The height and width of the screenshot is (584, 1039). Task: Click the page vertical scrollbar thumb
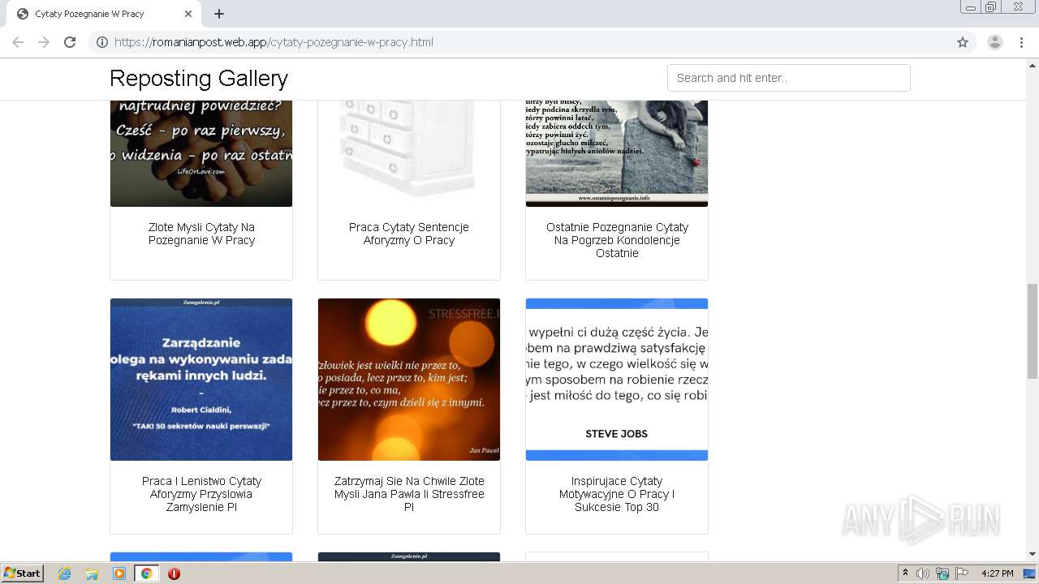point(1033,331)
